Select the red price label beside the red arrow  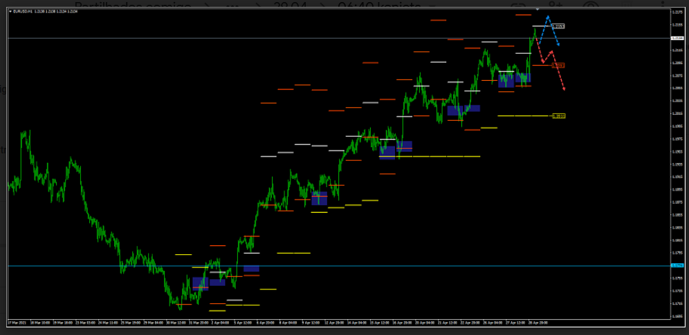pos(559,66)
